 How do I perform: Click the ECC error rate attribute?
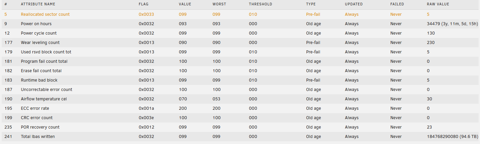33,108
